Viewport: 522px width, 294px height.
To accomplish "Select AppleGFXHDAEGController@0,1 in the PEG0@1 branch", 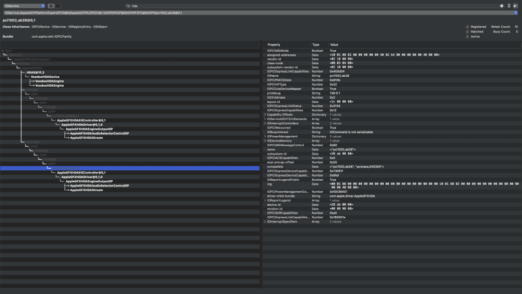I will [x=81, y=120].
